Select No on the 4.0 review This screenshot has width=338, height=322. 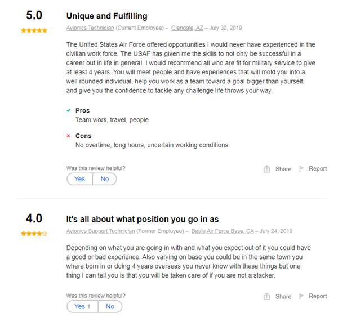(110, 306)
